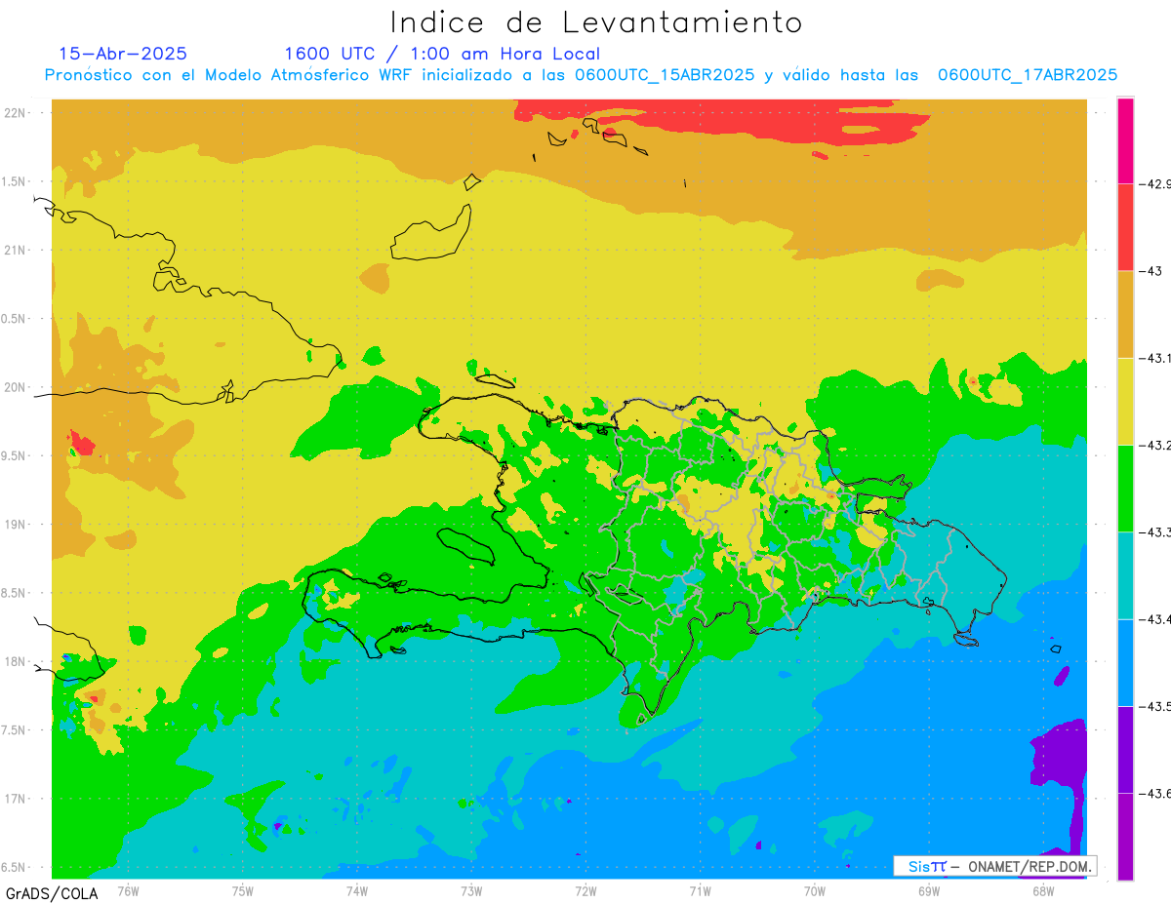Select the "73W" longitude label
This screenshot has height=904, width=1171.
pyautogui.click(x=471, y=891)
